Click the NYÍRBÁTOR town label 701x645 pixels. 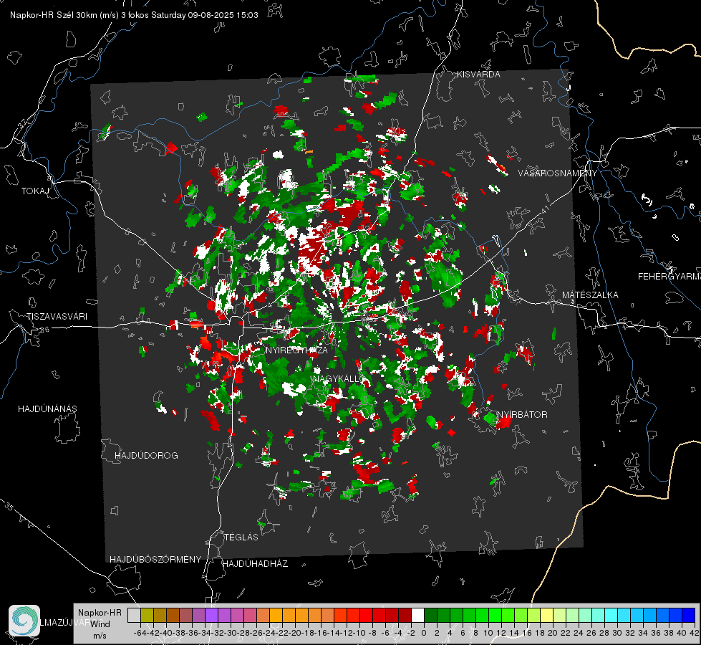(x=522, y=414)
